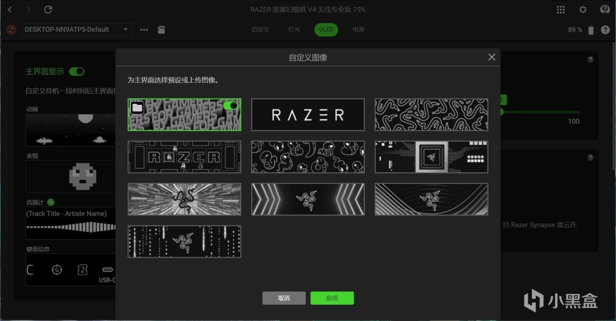
Task: Click help icon in upper right panel
Action: (x=590, y=60)
